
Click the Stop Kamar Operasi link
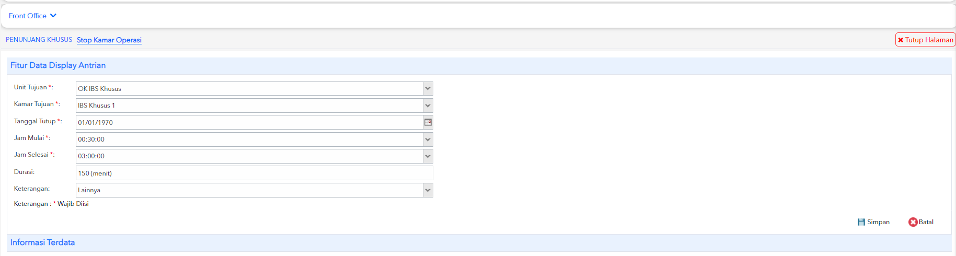coord(109,40)
